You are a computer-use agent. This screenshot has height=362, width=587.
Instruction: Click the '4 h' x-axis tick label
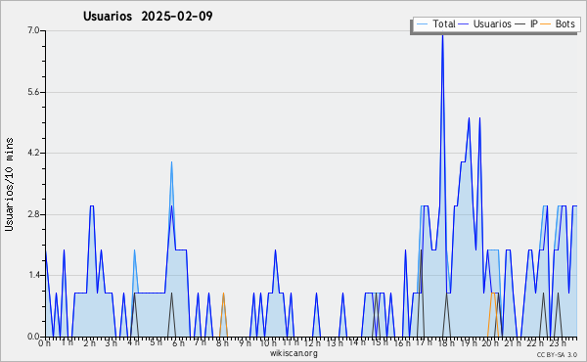tap(134, 342)
